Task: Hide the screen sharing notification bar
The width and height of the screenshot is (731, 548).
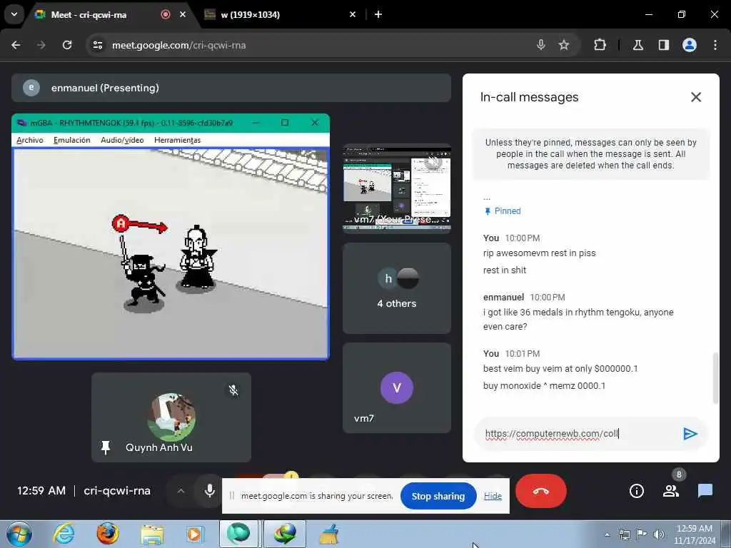Action: 493,496
